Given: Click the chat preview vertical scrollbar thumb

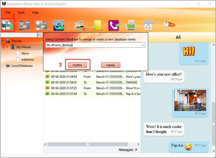Looking at the screenshot, I should coord(214,124).
